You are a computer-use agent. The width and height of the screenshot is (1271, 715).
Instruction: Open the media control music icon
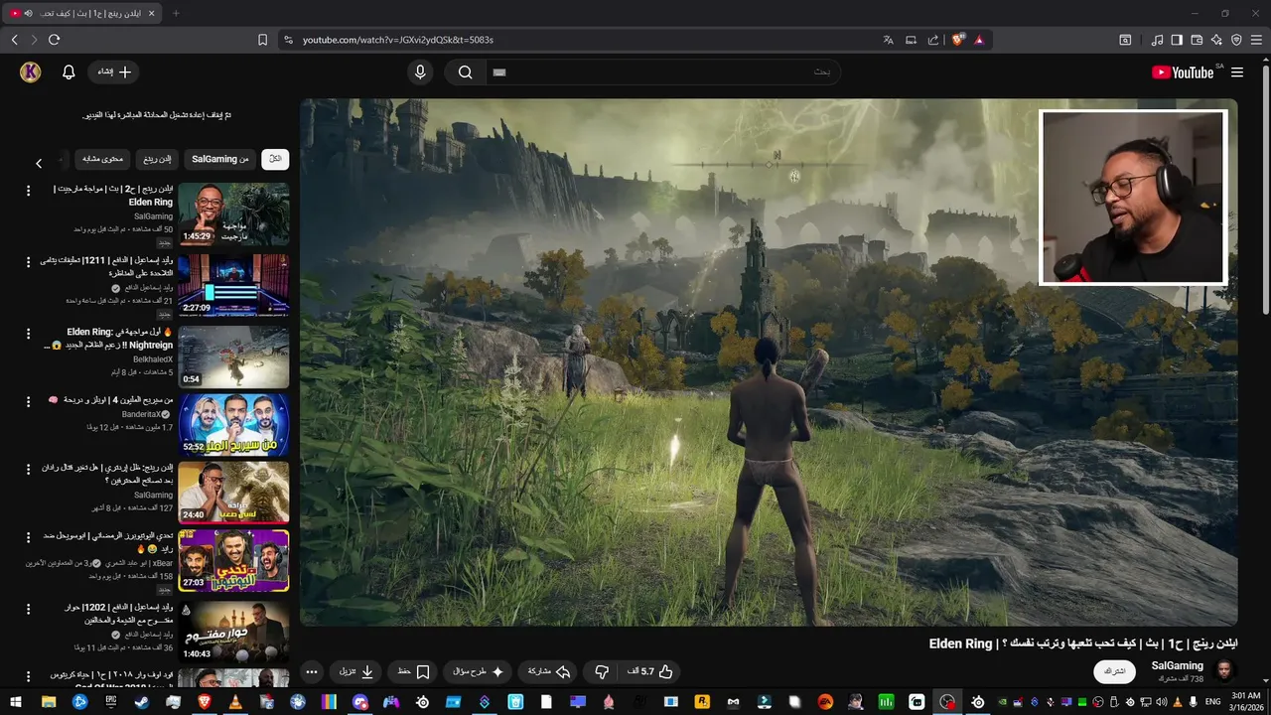[1157, 40]
